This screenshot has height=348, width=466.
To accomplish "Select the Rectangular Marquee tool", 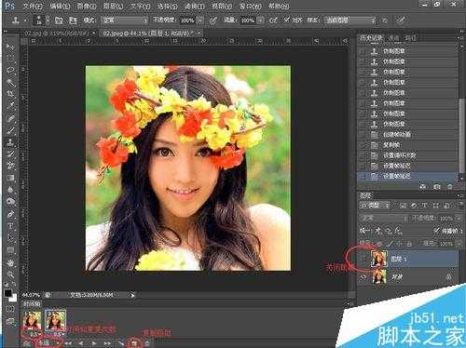I will 10,58.
